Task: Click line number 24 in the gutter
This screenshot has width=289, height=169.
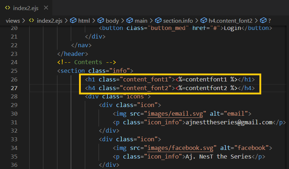Action: tap(14, 62)
